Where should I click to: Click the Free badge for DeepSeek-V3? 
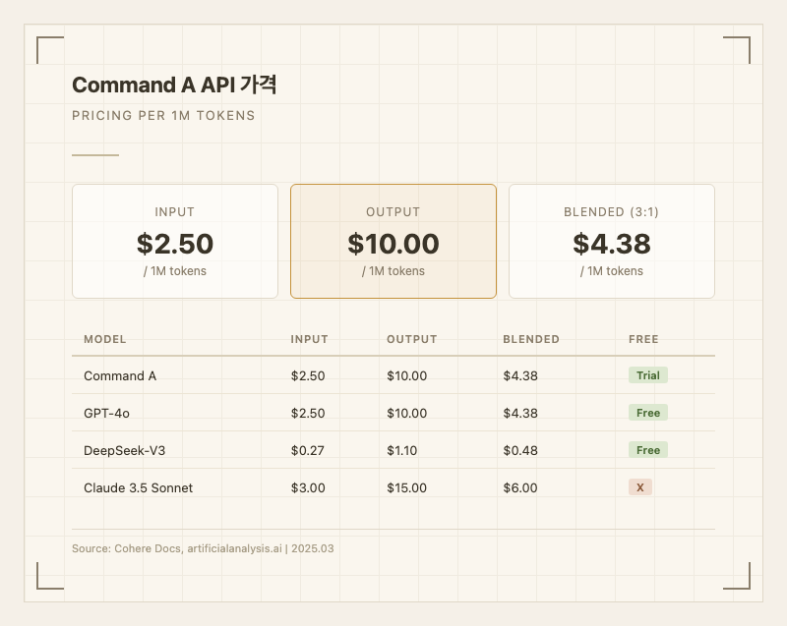pos(647,450)
